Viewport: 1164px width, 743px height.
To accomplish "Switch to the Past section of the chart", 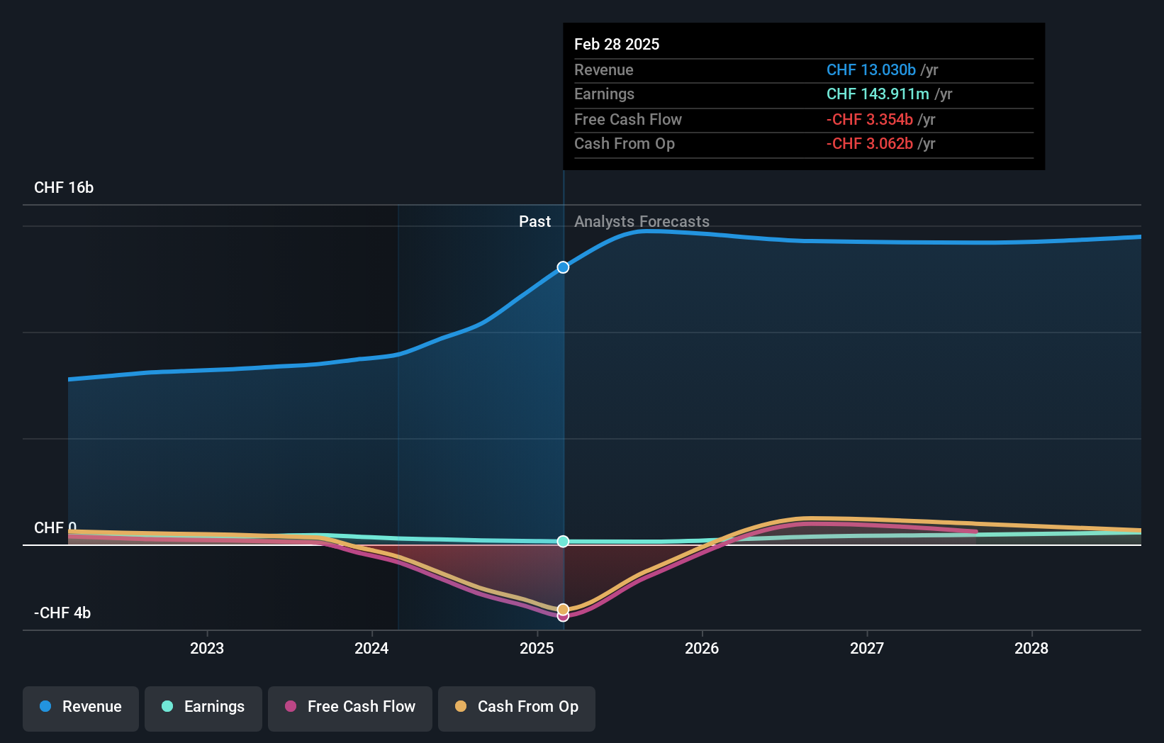I will coord(535,221).
